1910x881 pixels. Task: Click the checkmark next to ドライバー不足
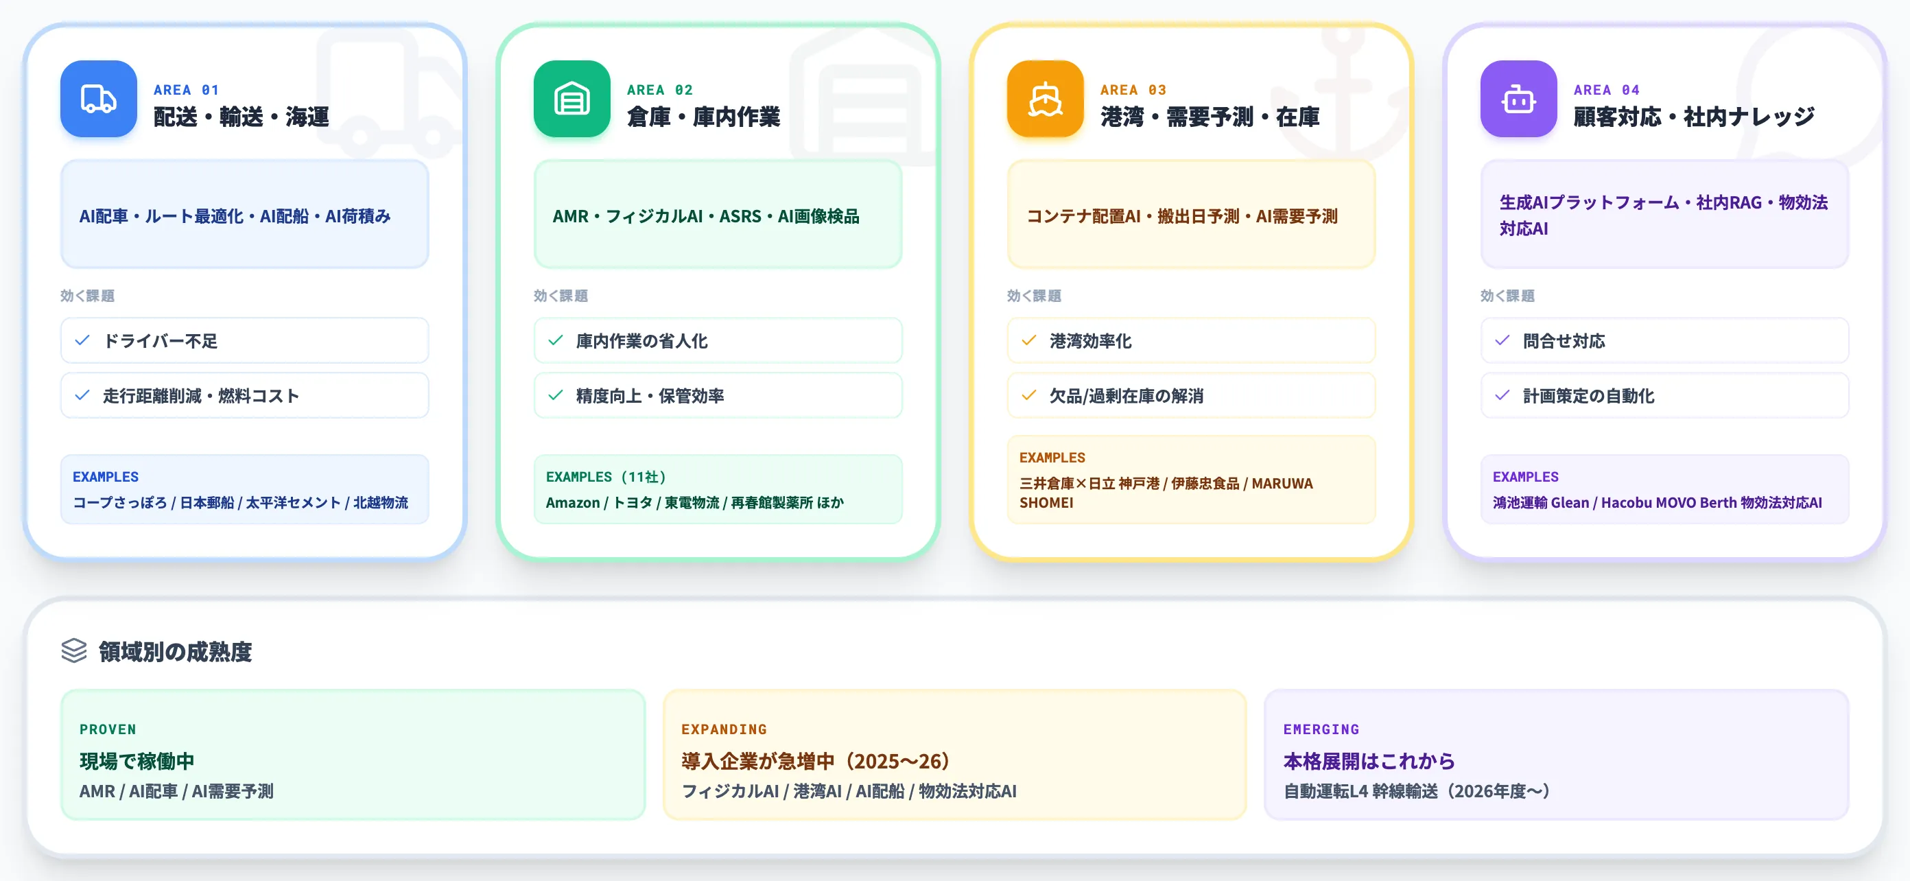[82, 340]
